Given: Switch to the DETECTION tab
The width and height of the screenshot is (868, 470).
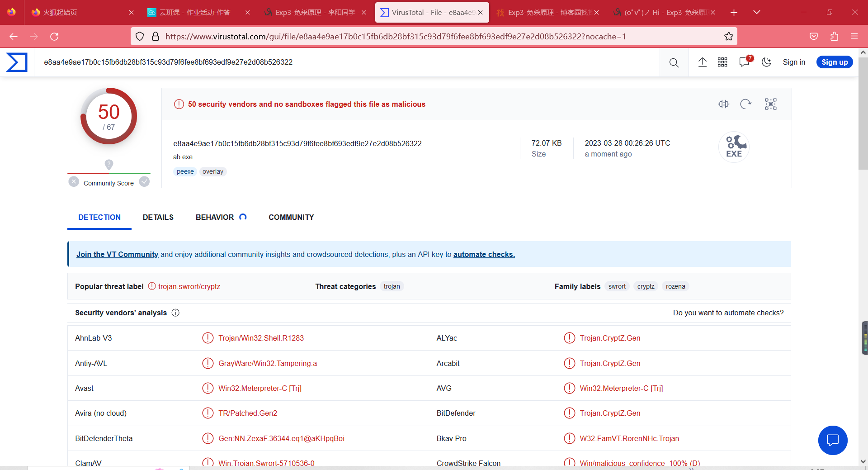Looking at the screenshot, I should tap(99, 217).
